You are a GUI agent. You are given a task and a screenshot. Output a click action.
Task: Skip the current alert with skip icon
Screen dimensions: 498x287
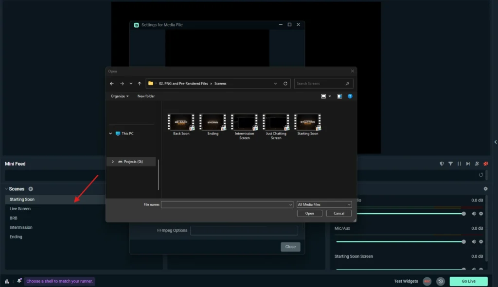(x=468, y=164)
